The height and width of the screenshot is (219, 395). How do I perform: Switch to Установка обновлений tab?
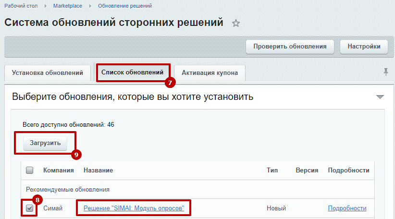click(x=48, y=73)
